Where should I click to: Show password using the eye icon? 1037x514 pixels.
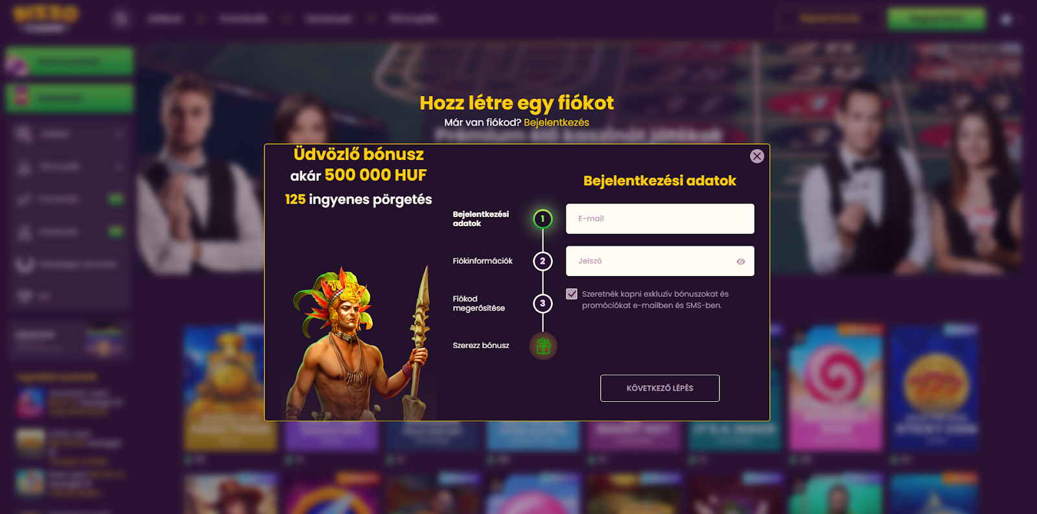[740, 261]
